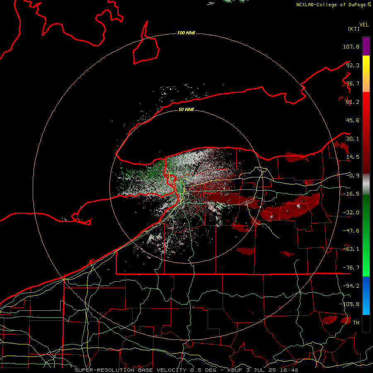The height and width of the screenshot is (373, 373).
Task: Click the 30.1 velocity scale value
Action: click(353, 139)
